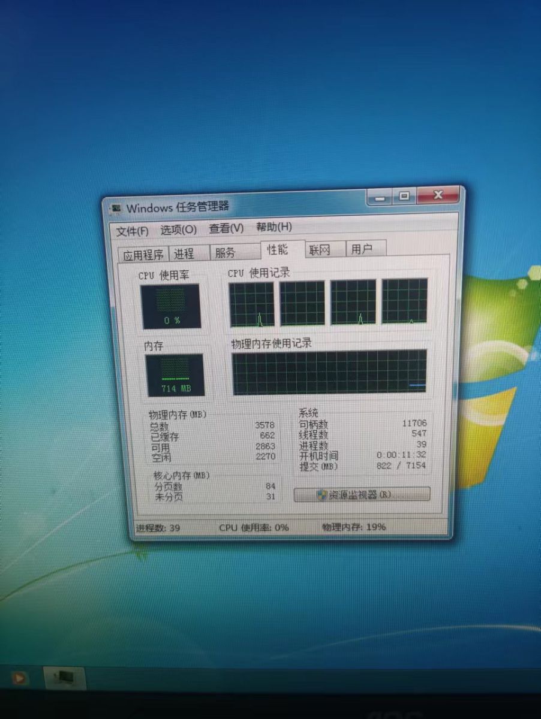
Task: Select the 联网 tab
Action: pyautogui.click(x=320, y=250)
